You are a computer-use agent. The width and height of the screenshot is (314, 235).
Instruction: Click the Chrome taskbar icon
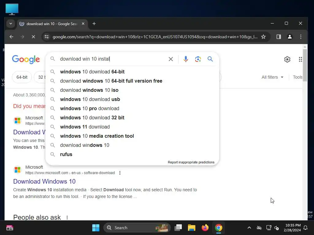(218, 228)
